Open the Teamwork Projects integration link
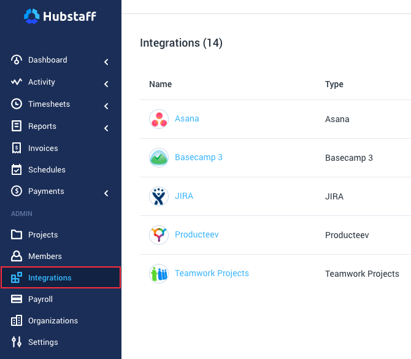Image resolution: width=411 pixels, height=359 pixels. click(x=212, y=273)
